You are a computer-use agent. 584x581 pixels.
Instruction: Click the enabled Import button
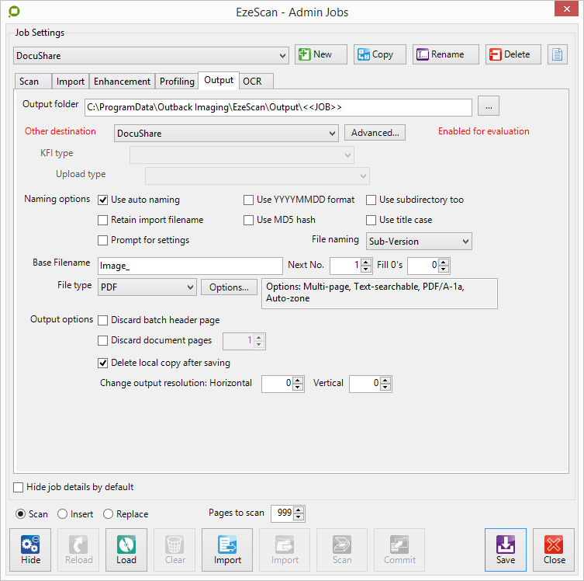(227, 549)
